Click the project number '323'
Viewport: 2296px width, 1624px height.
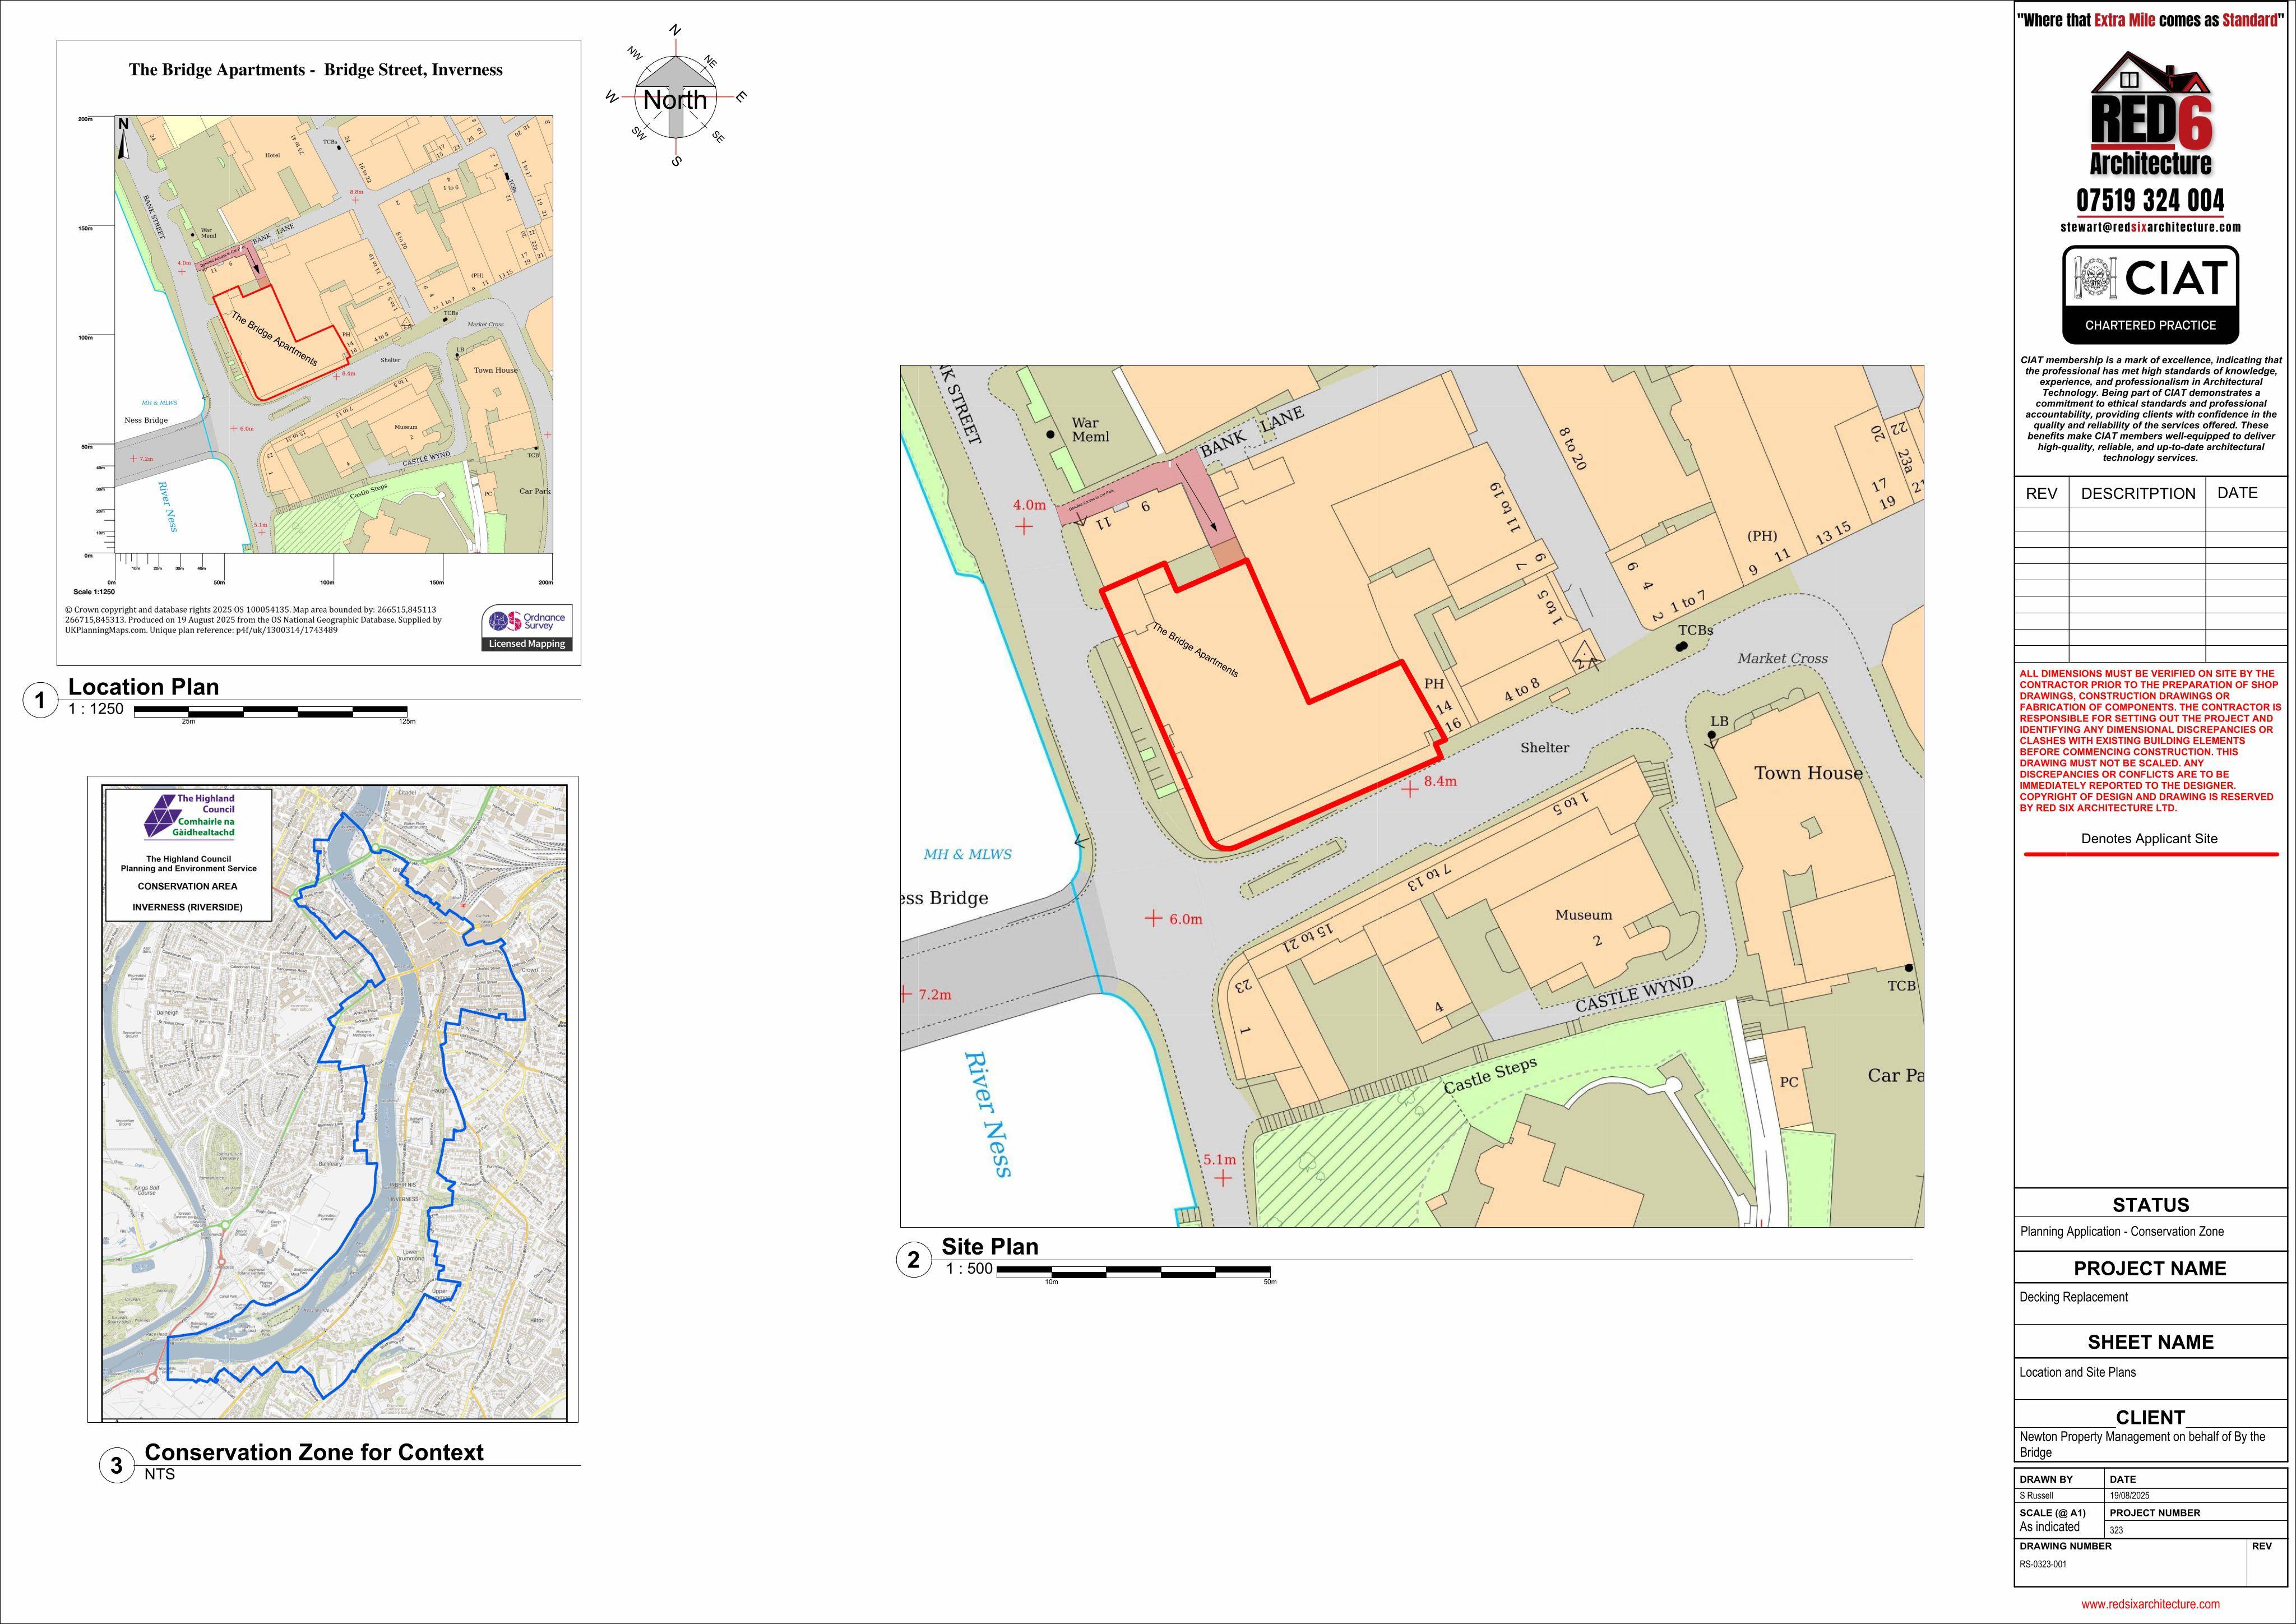2116,1530
